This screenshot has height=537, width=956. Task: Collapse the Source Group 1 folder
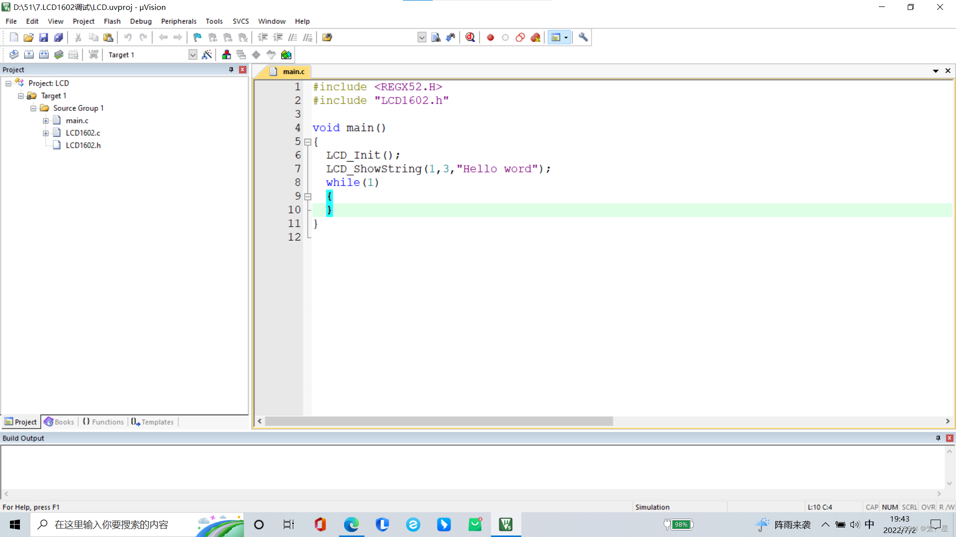[x=33, y=108]
